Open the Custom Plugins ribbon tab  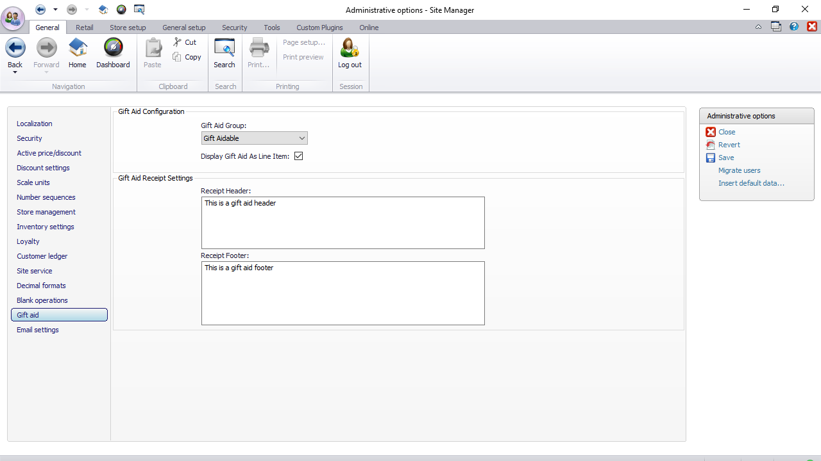coord(319,28)
